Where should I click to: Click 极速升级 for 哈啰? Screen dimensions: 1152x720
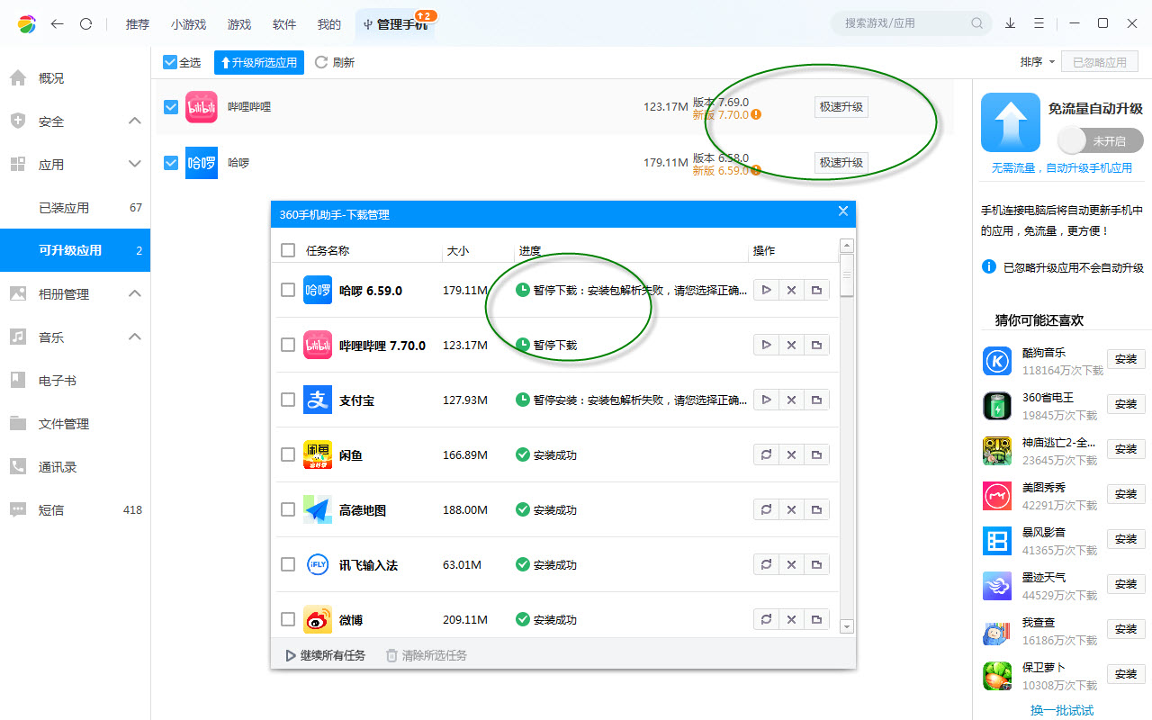point(841,163)
